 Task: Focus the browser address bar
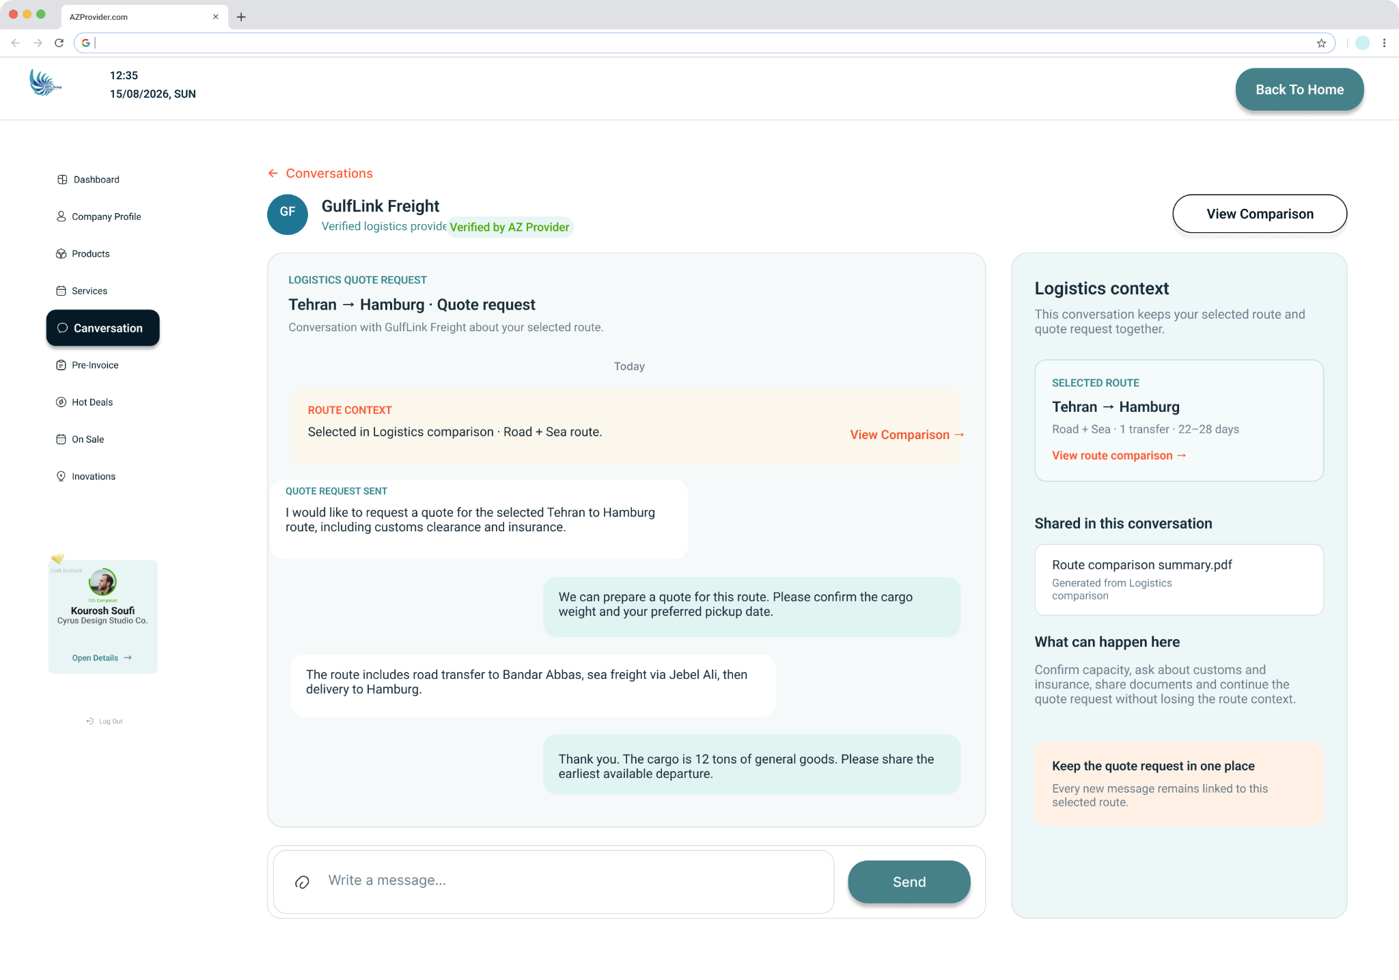coord(704,43)
